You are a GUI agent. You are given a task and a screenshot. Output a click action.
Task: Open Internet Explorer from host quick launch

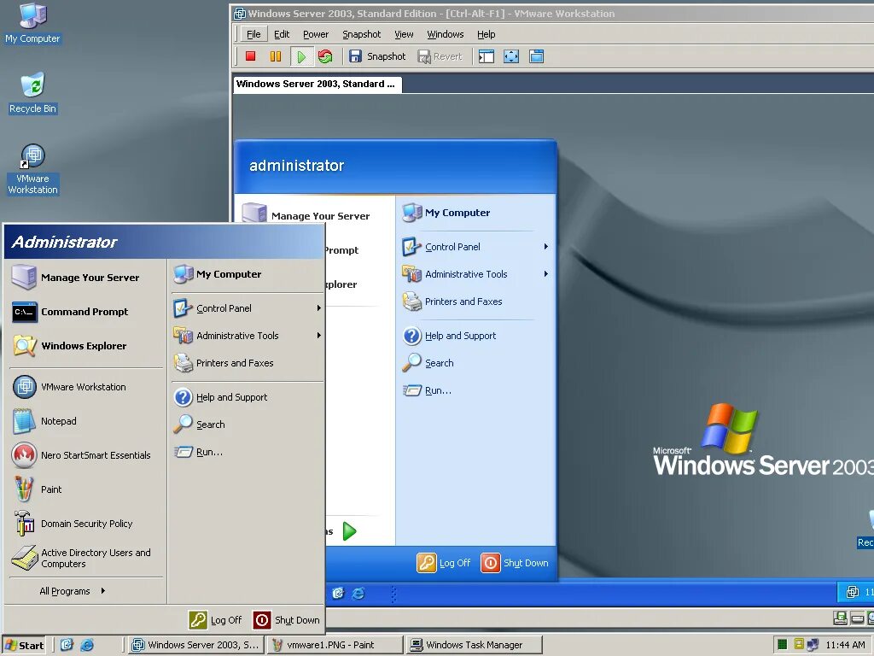click(x=87, y=645)
